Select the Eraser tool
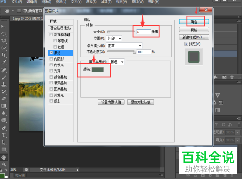Screen dimensions: 242x179 click(x=4, y=98)
